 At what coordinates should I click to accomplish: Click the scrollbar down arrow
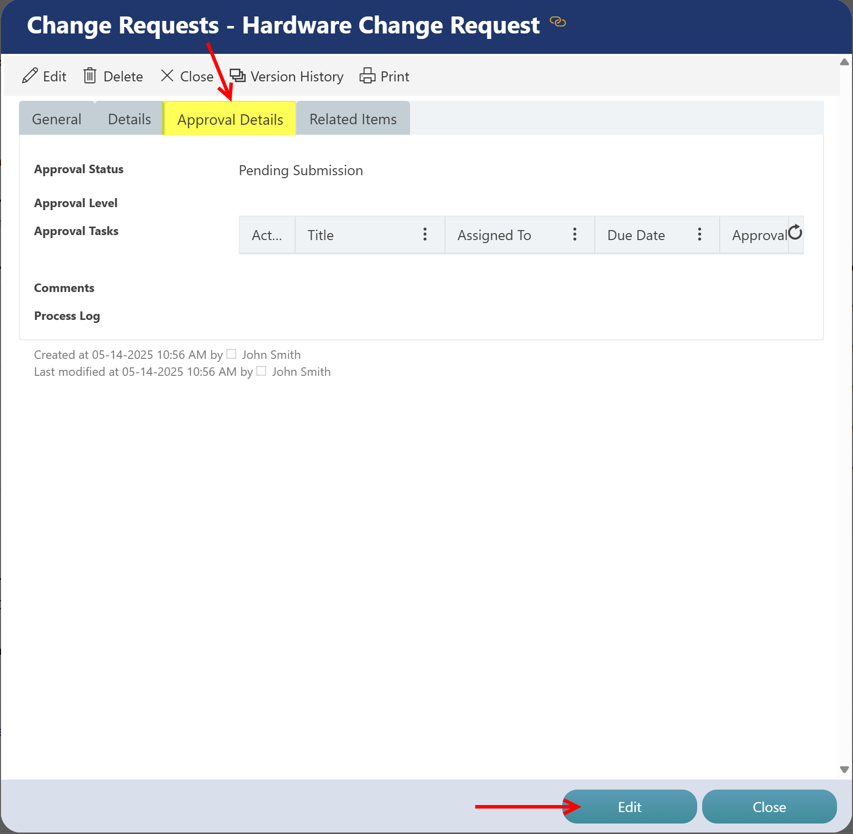point(845,770)
